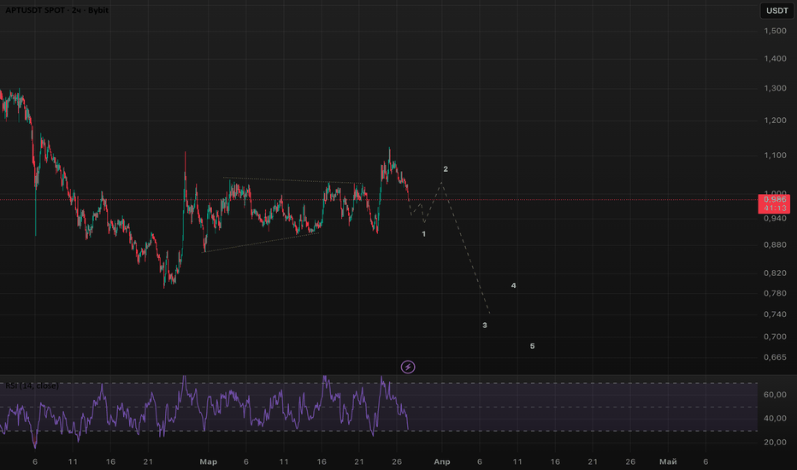Select Elliott wave label 1
This screenshot has height=470, width=797.
(x=424, y=234)
